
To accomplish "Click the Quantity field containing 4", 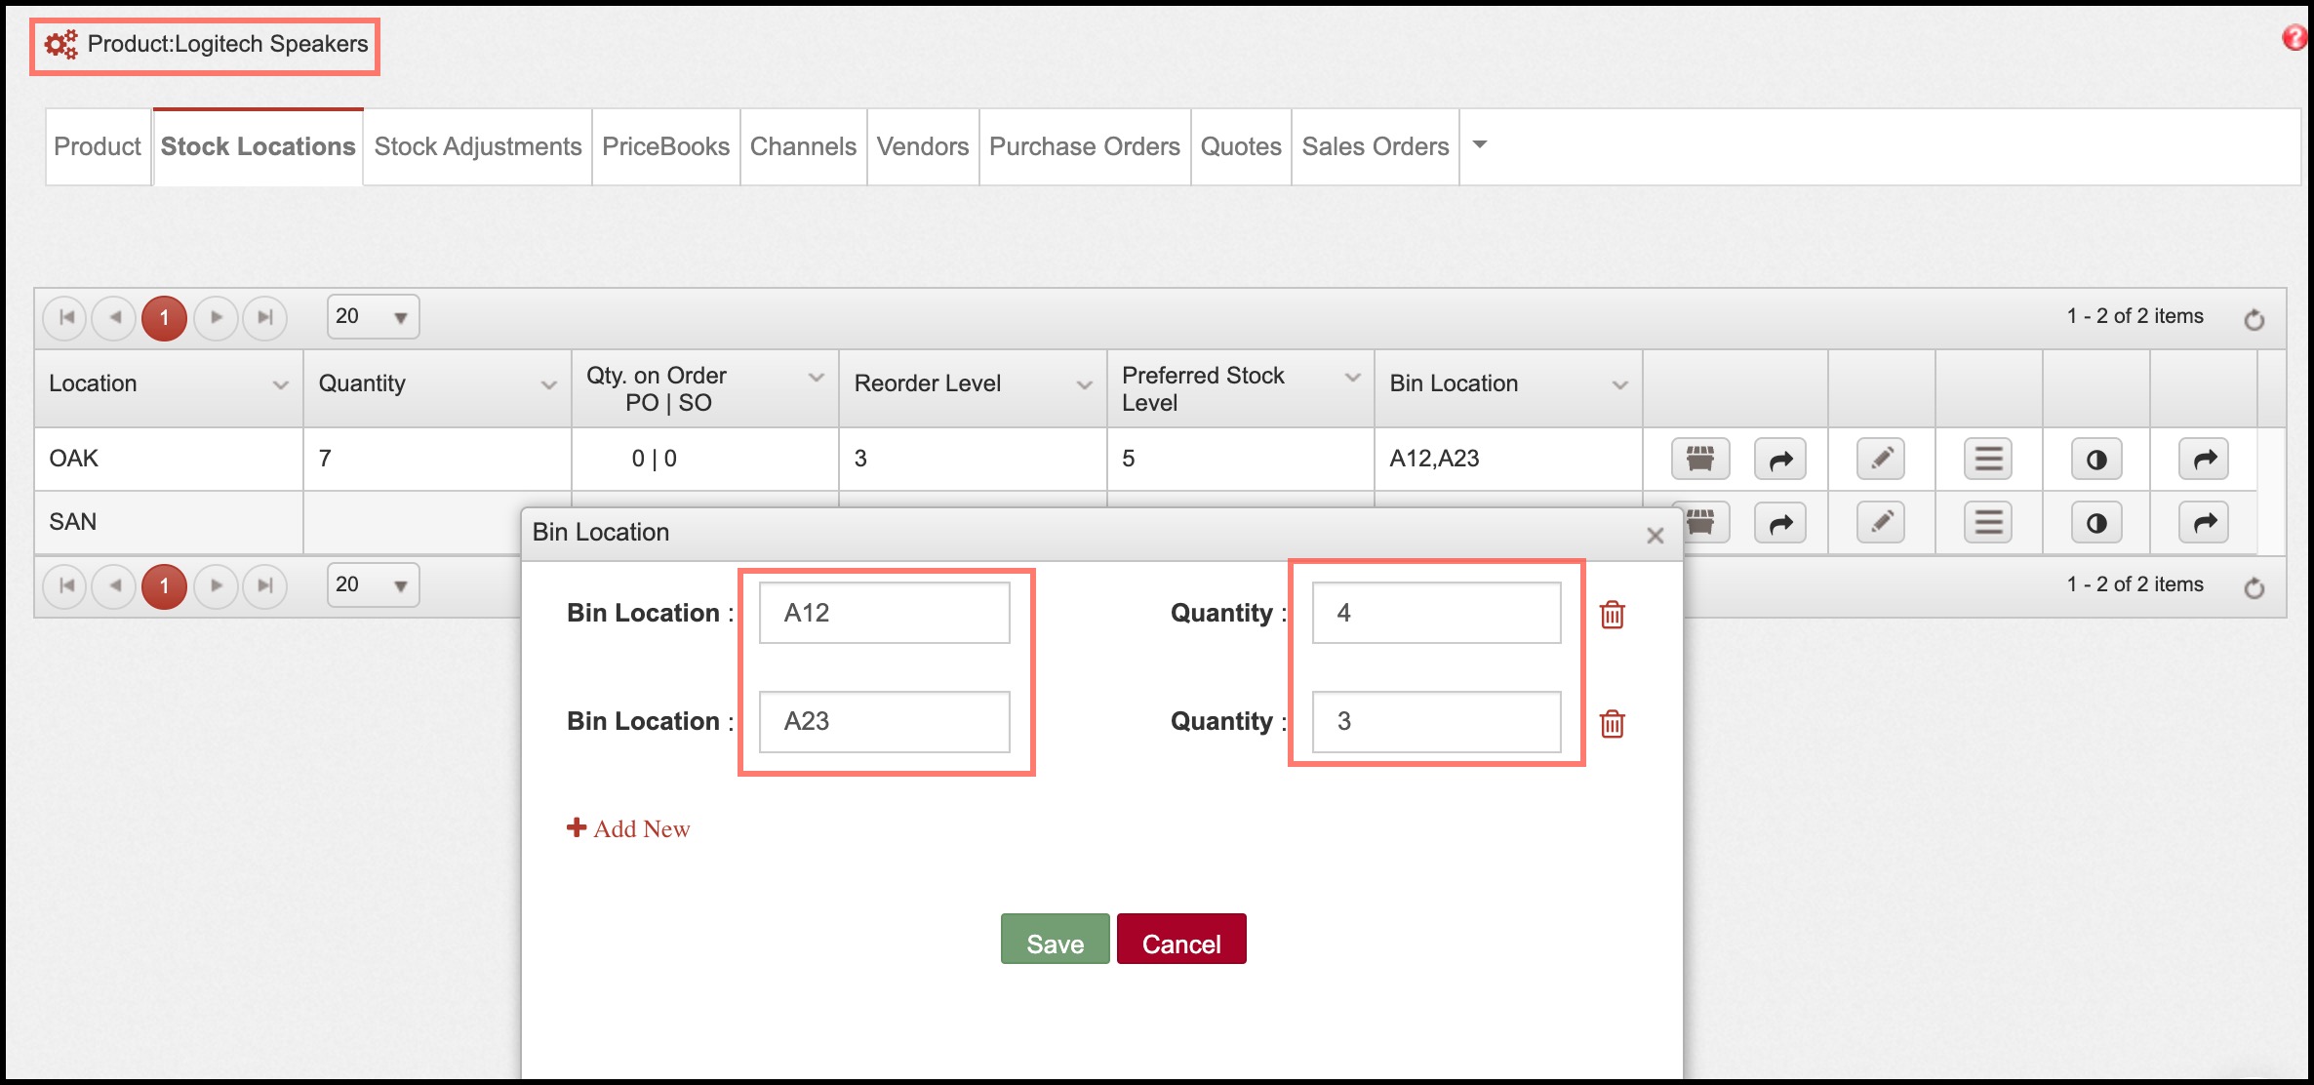I will tap(1436, 613).
